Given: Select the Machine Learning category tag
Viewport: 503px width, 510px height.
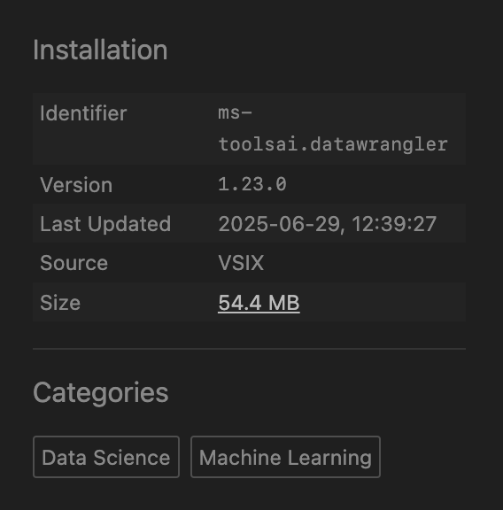Looking at the screenshot, I should 285,457.
